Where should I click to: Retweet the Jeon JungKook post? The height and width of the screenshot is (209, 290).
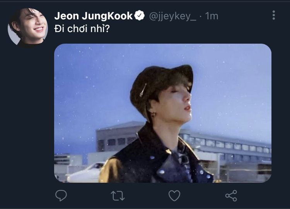tap(118, 195)
